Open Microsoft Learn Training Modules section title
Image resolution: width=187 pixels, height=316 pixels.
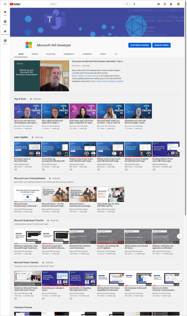[30, 178]
